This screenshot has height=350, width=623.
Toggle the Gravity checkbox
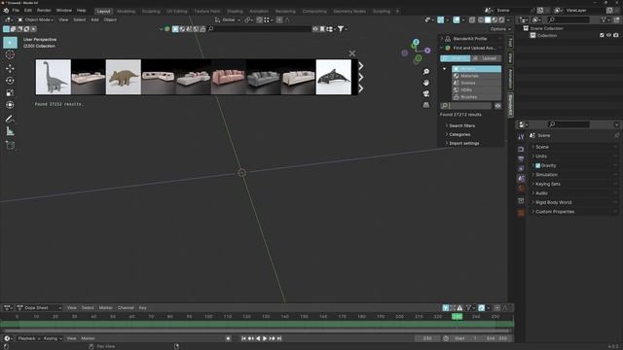[x=537, y=165]
